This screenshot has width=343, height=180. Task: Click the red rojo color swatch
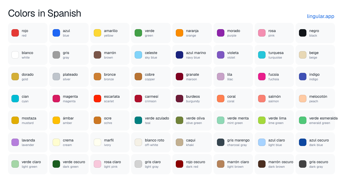[15, 33]
